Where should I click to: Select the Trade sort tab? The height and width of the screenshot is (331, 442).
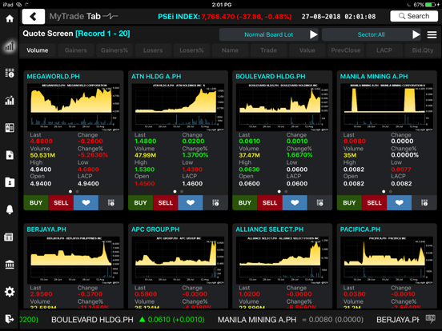[x=268, y=50]
